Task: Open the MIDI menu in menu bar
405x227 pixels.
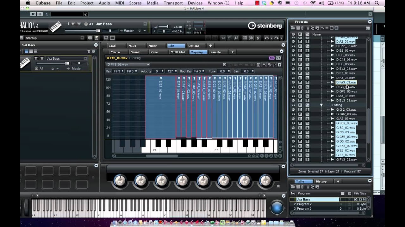Action: point(120,3)
